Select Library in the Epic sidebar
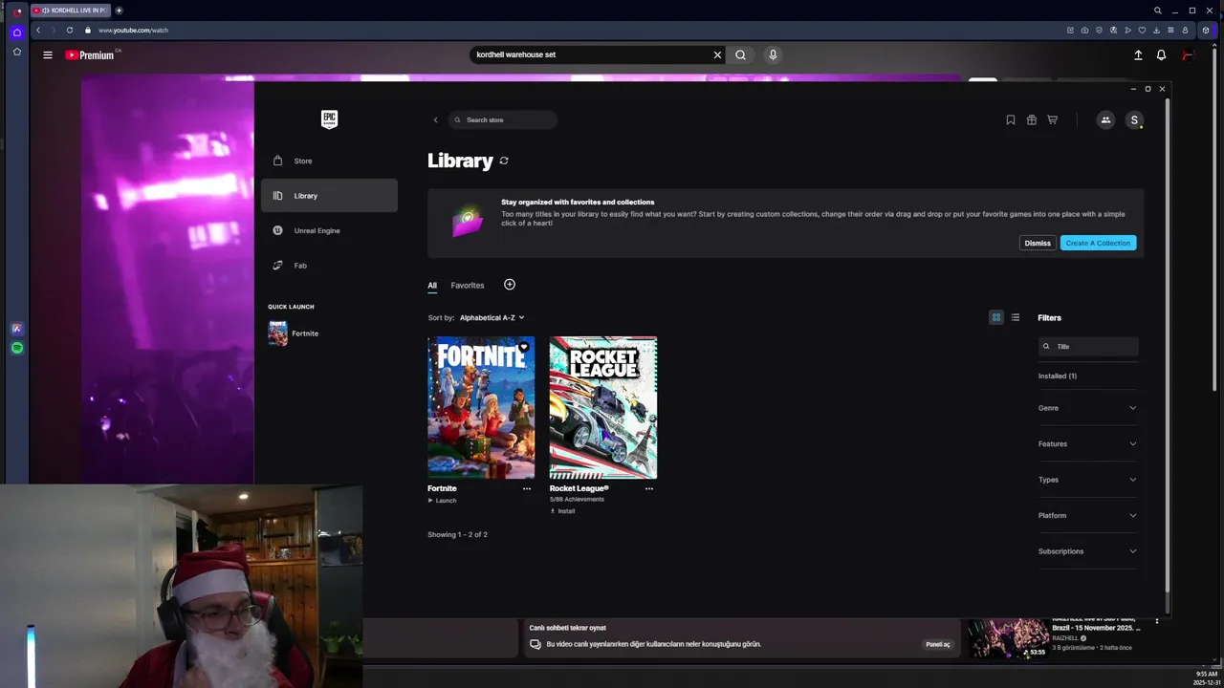The height and width of the screenshot is (688, 1224). tap(329, 196)
